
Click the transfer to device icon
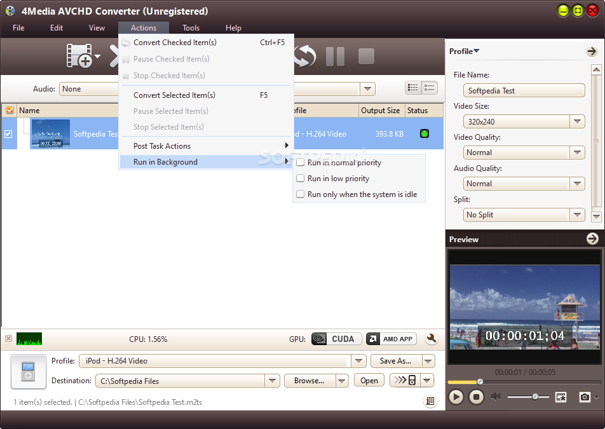click(x=405, y=381)
